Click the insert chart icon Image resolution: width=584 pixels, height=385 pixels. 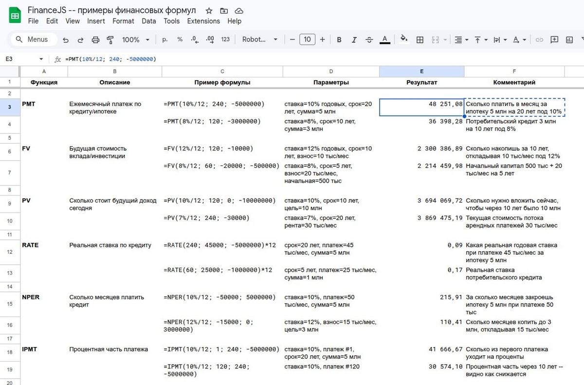coord(568,40)
